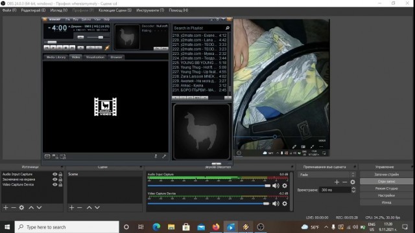Click Winamp play button
Screen dimensions: 415x233
[x=53, y=48]
